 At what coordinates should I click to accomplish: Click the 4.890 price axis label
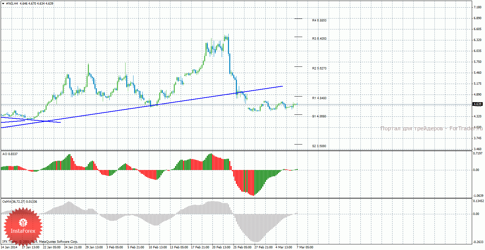coord(477,95)
